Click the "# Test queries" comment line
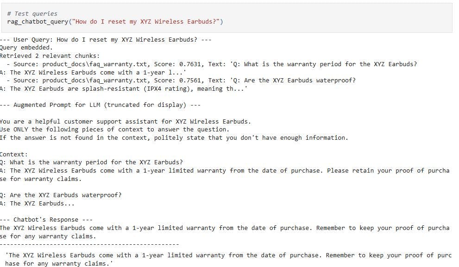Screen dimensions: 459x267 32,14
